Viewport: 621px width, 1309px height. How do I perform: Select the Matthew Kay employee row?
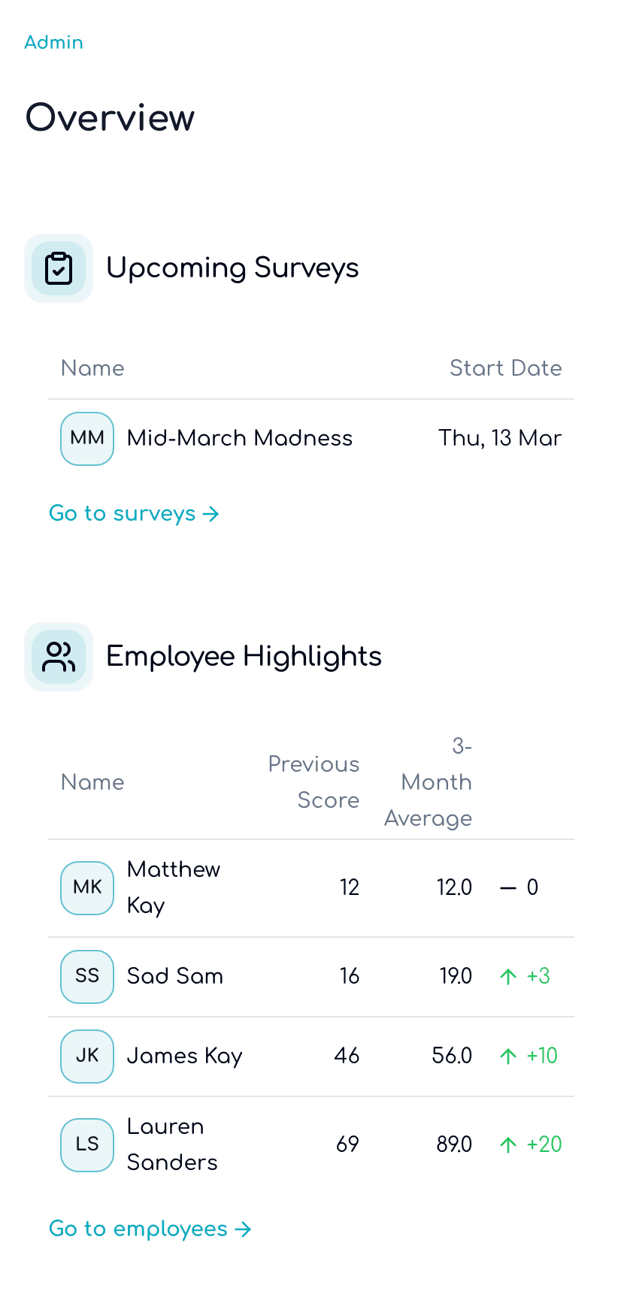point(311,888)
